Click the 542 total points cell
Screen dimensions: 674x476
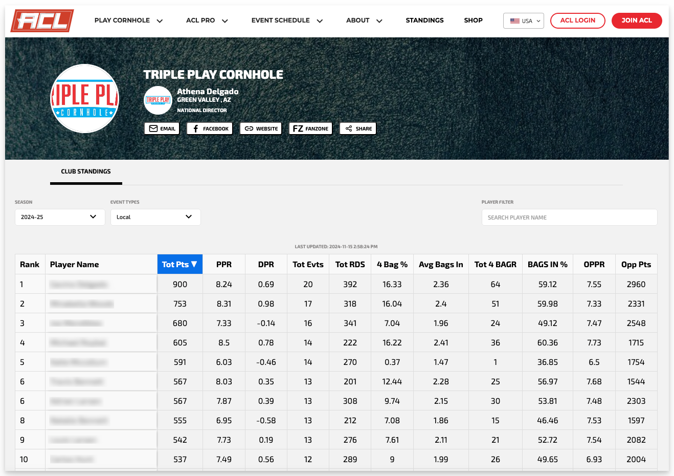pos(180,440)
